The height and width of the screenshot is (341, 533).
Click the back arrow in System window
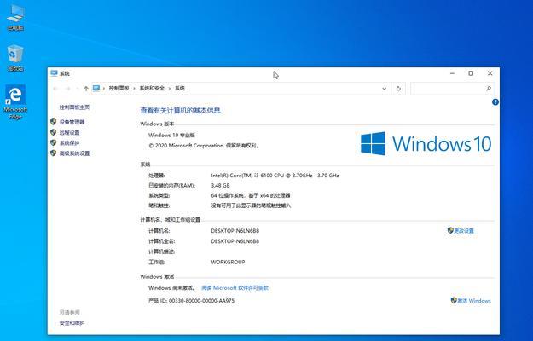55,89
